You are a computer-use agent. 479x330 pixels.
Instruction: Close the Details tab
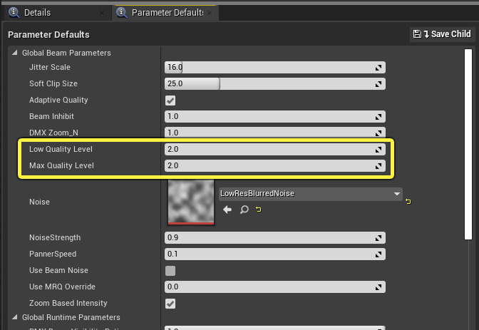(x=101, y=13)
